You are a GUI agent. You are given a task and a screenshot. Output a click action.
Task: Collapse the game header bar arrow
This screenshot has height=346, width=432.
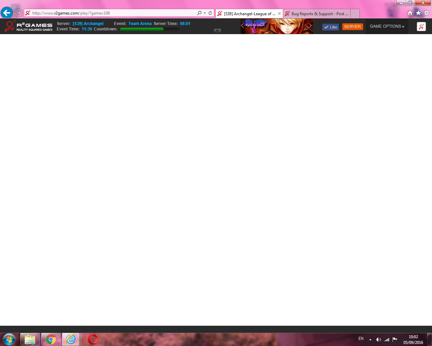pyautogui.click(x=217, y=30)
